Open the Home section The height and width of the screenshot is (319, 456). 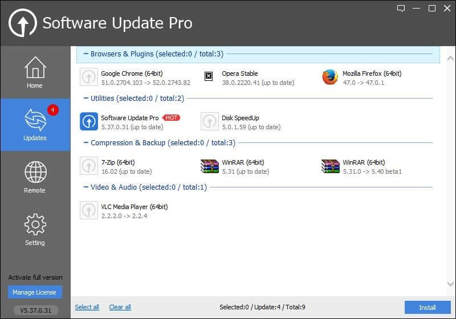pyautogui.click(x=35, y=72)
